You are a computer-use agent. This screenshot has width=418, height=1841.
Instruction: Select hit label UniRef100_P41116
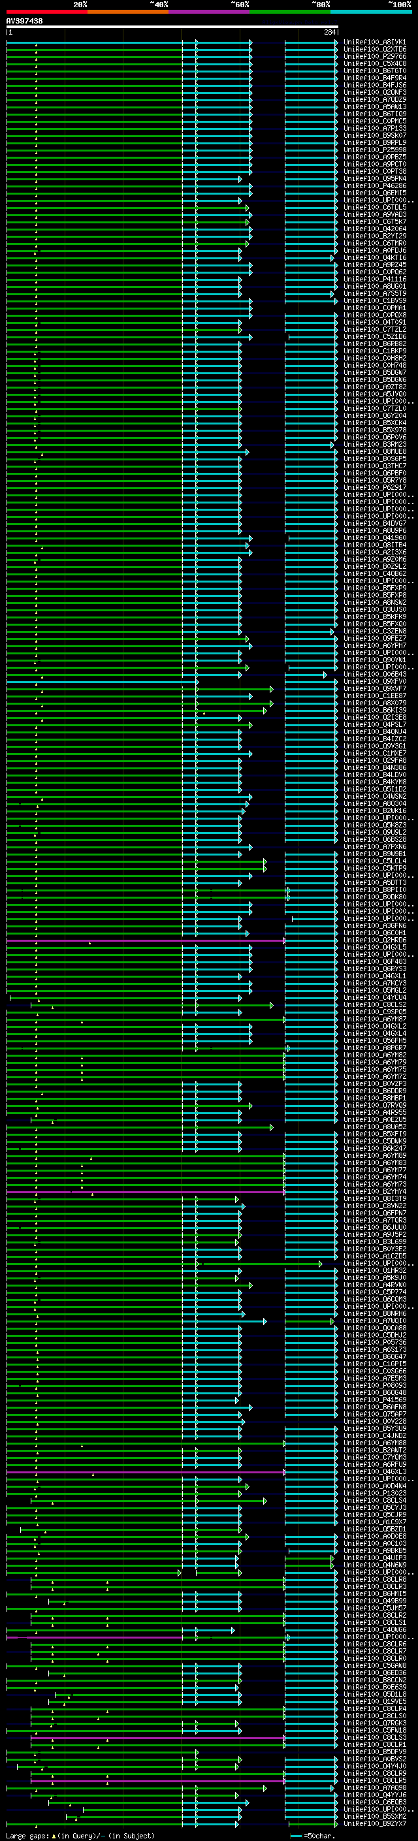[x=375, y=280]
